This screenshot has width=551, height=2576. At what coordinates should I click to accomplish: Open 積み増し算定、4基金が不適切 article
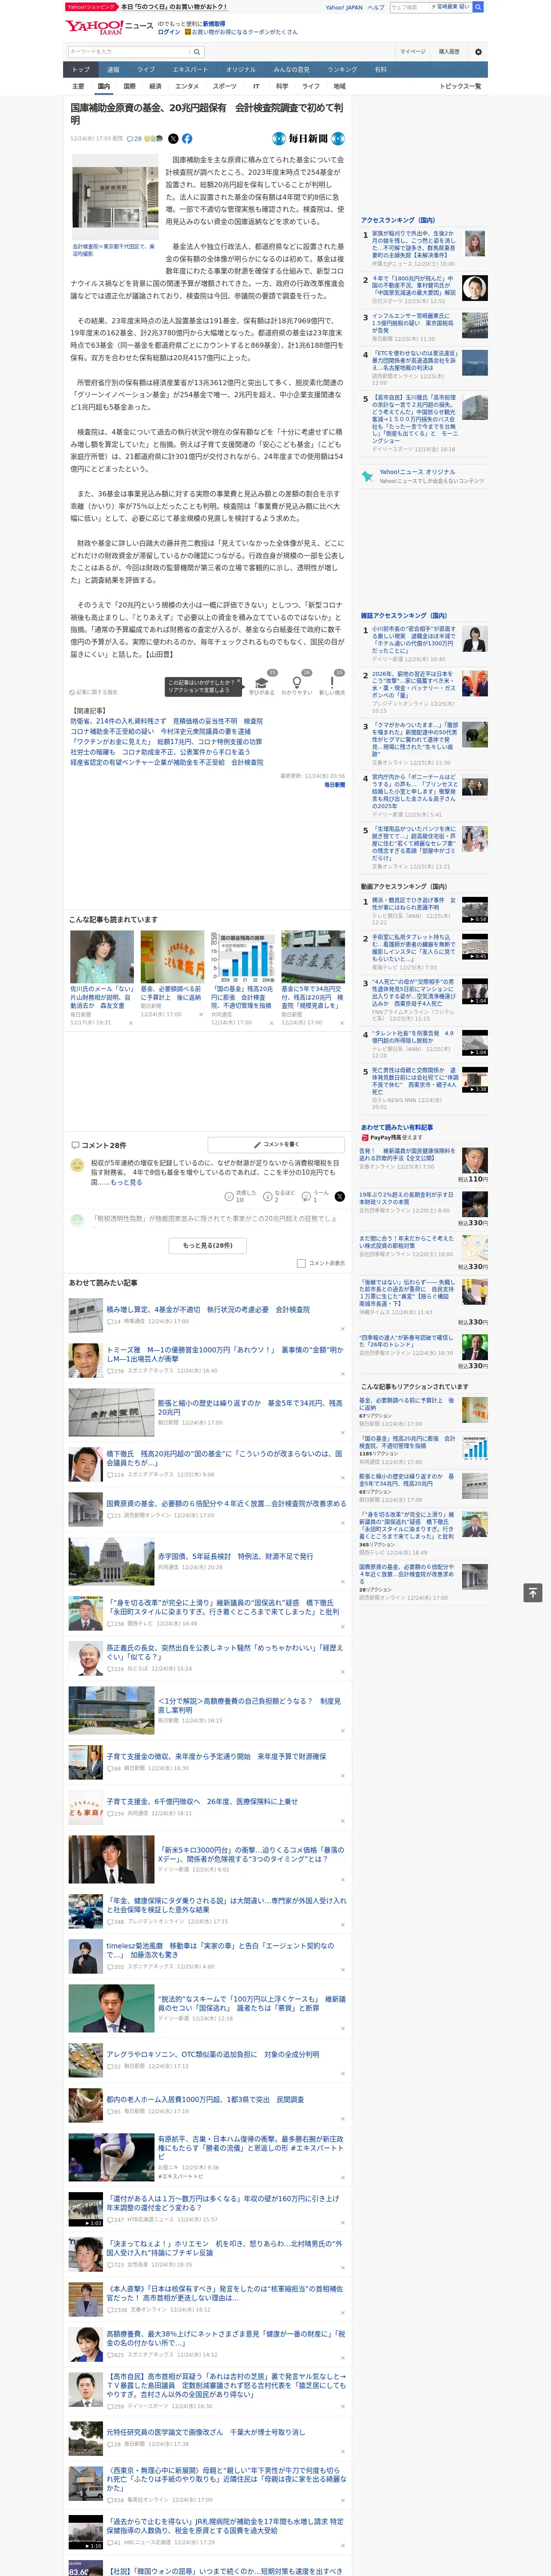(208, 1309)
